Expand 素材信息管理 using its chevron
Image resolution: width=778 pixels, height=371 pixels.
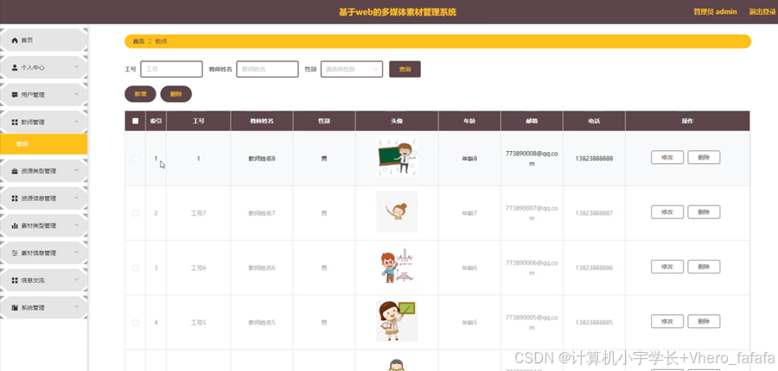76,253
